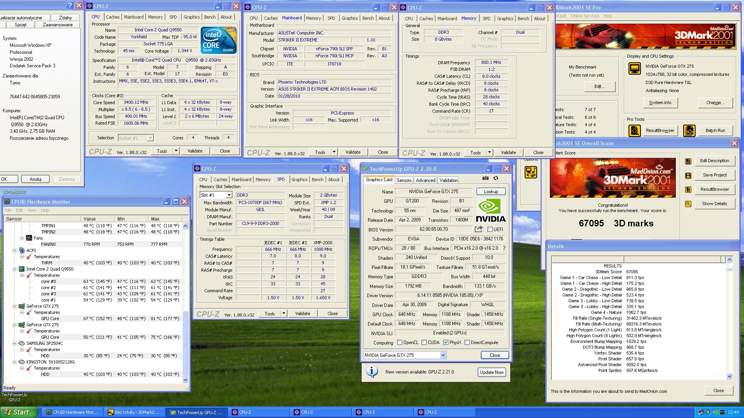Collapse the KINGSTON SV100S2128G node
The width and height of the screenshot is (744, 418).
point(15,362)
